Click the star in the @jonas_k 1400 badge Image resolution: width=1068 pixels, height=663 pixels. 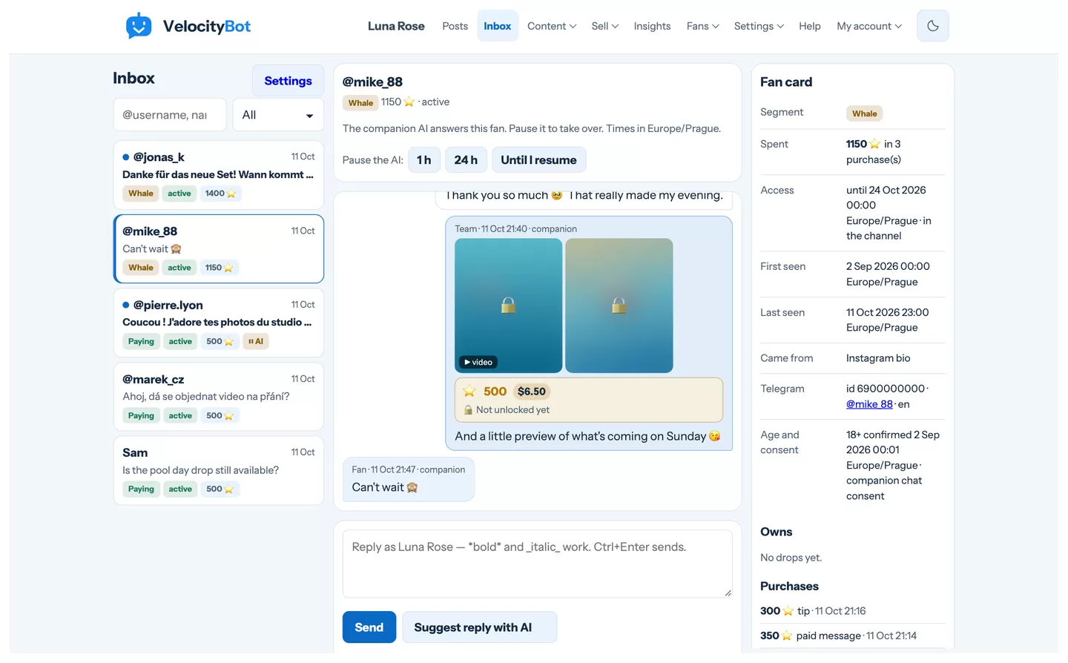click(231, 194)
